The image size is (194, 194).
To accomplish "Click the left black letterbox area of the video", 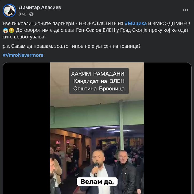I will coord(26,128).
